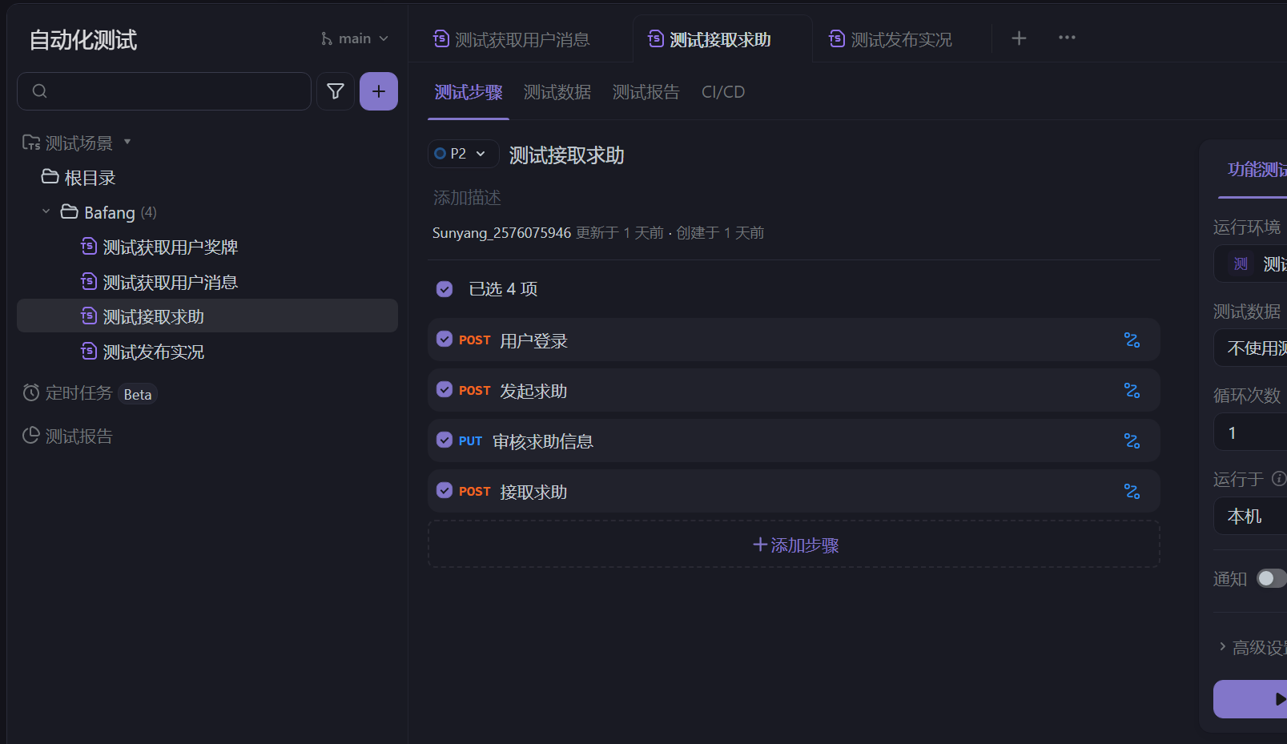Viewport: 1287px width, 744px height.
Task: Collapse the Bafang folder chevron
Action: coord(46,211)
